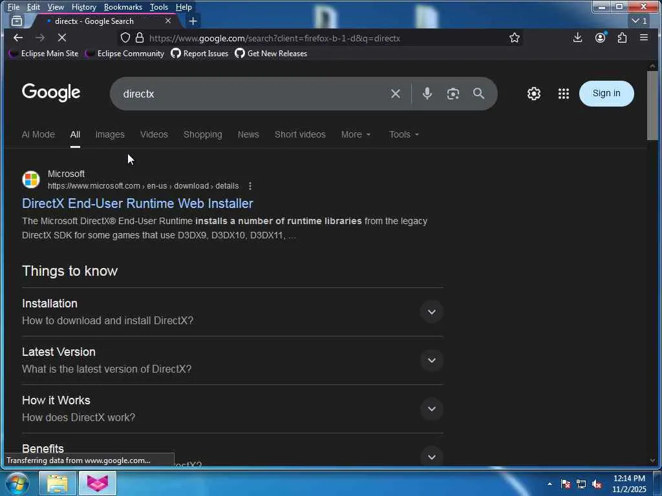
Task: Open tracking protection shield icon
Action: (125, 38)
